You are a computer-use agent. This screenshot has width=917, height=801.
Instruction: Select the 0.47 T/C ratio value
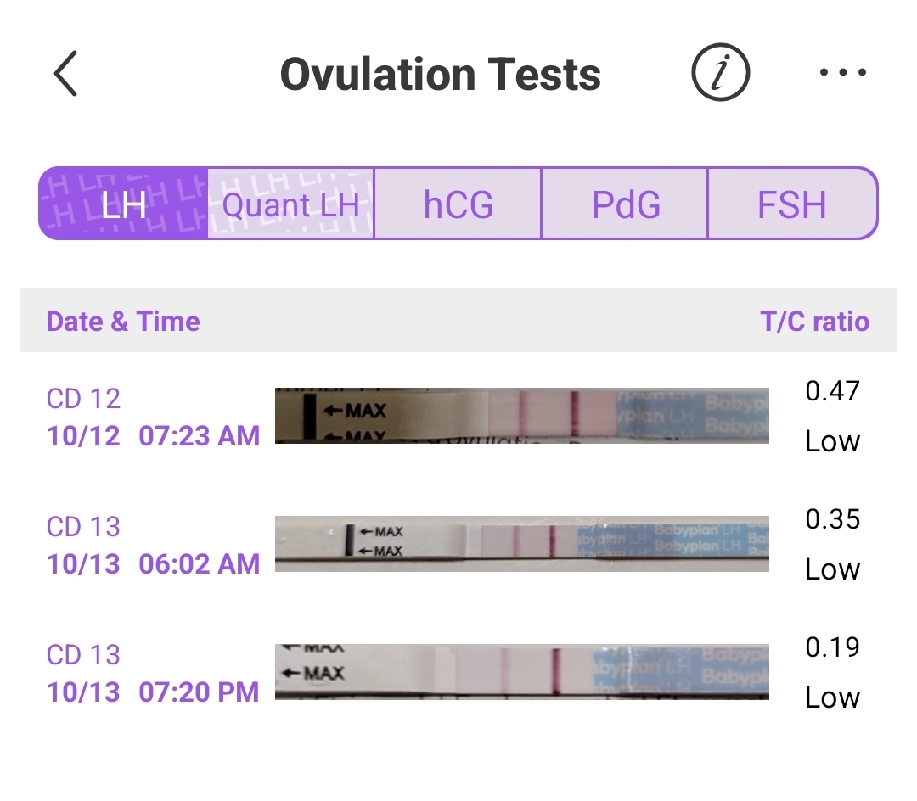tap(832, 391)
